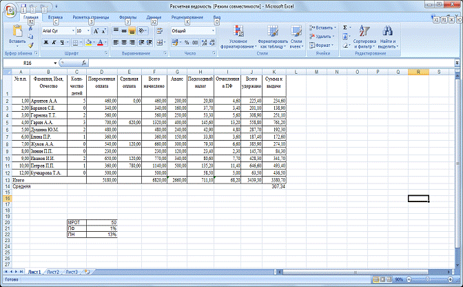The image size is (463, 287).
Task: Click the Format Painter brush icon
Action: (31, 45)
